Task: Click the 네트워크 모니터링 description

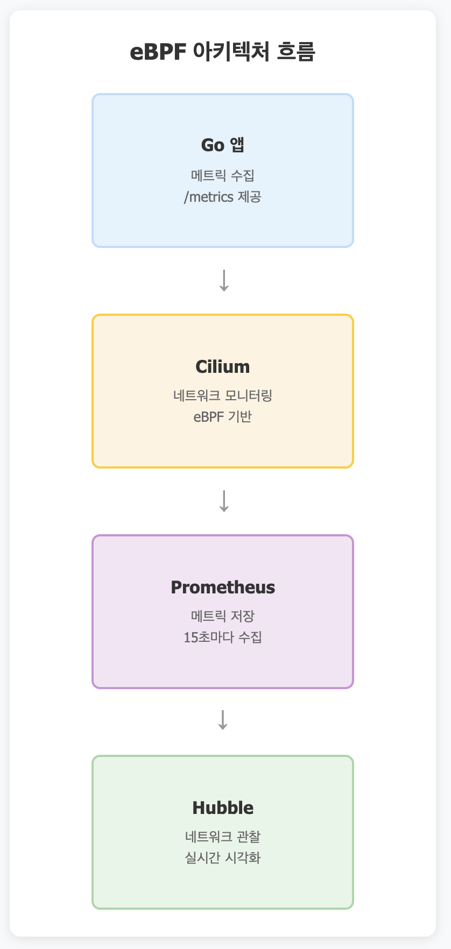Action: (x=223, y=395)
